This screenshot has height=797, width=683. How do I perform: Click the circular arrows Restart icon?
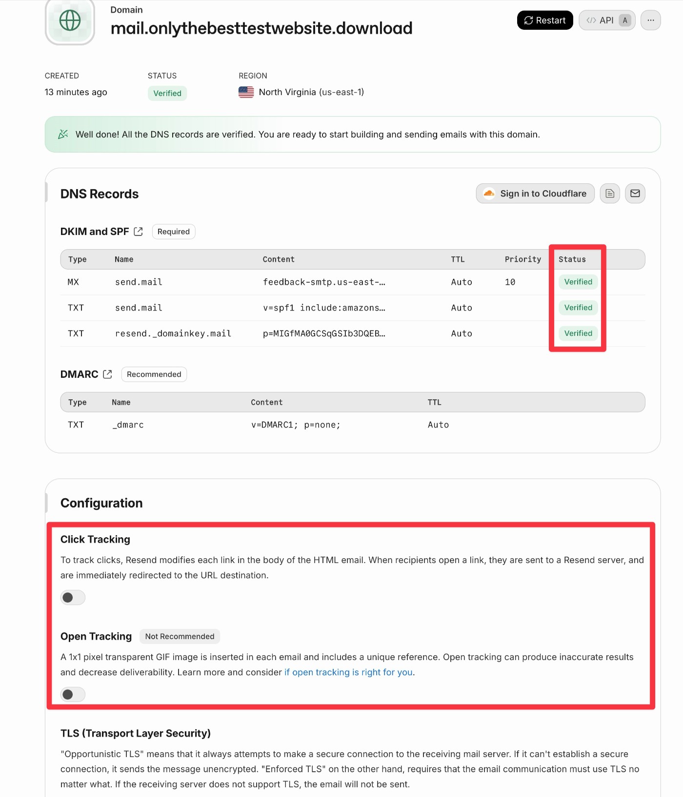[528, 20]
